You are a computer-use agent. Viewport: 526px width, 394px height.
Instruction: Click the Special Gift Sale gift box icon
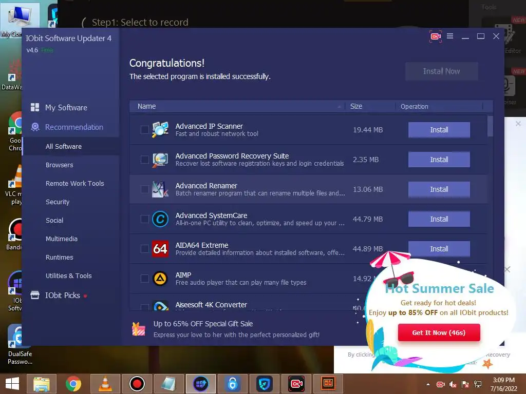139,329
